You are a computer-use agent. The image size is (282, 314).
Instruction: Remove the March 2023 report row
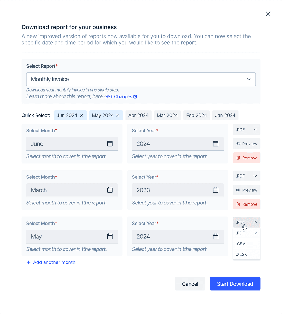[246, 204]
